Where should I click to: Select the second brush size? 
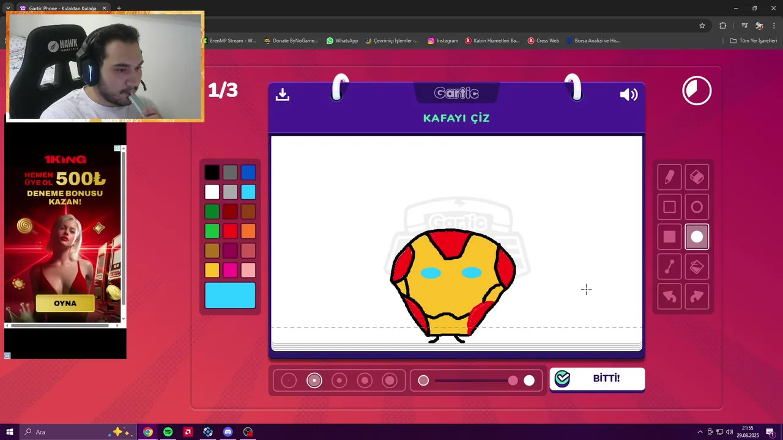pos(314,381)
